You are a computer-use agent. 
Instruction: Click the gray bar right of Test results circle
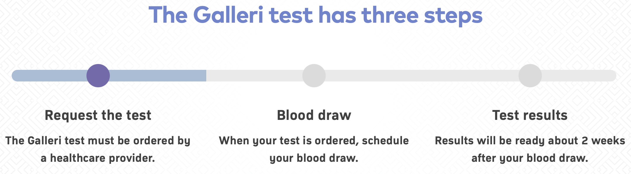(579, 76)
